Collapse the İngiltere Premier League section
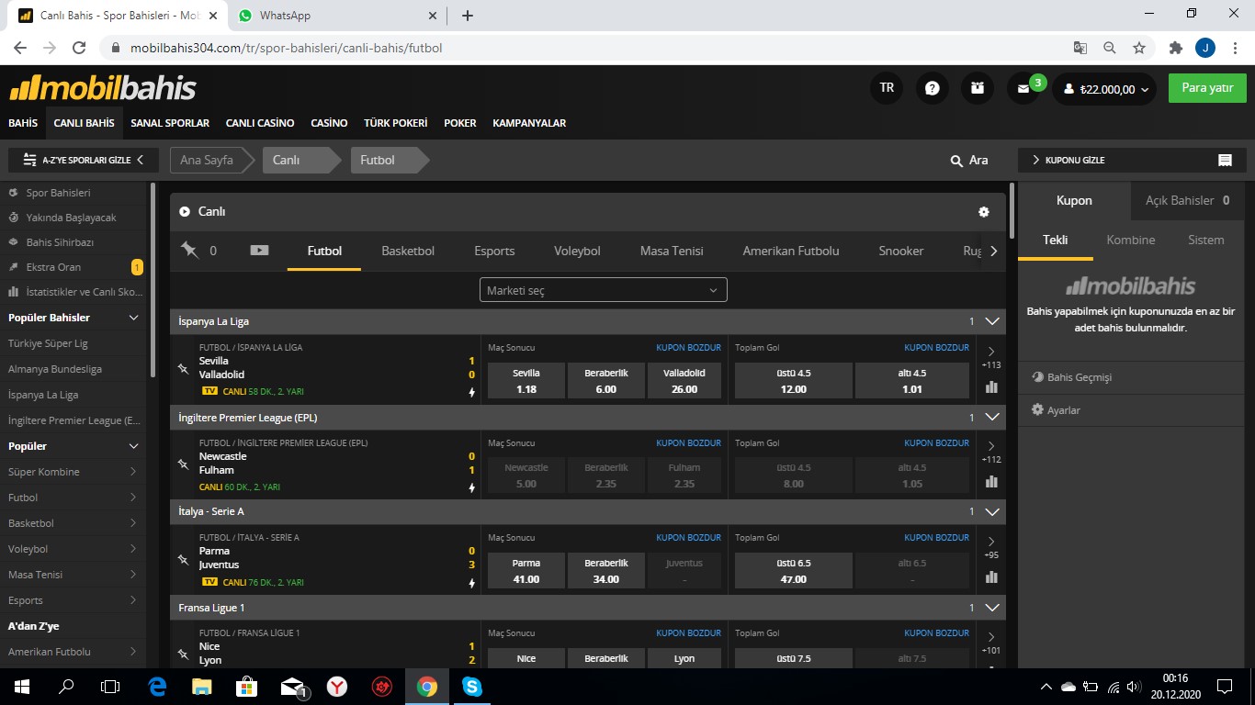This screenshot has height=705, width=1255. [x=992, y=417]
